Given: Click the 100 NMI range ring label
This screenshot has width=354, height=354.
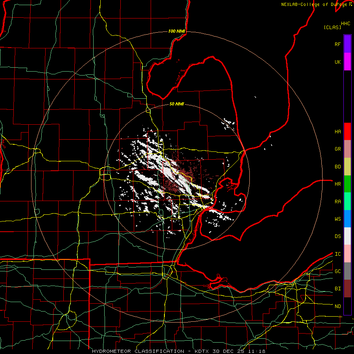Looking at the screenshot, I should (x=177, y=31).
